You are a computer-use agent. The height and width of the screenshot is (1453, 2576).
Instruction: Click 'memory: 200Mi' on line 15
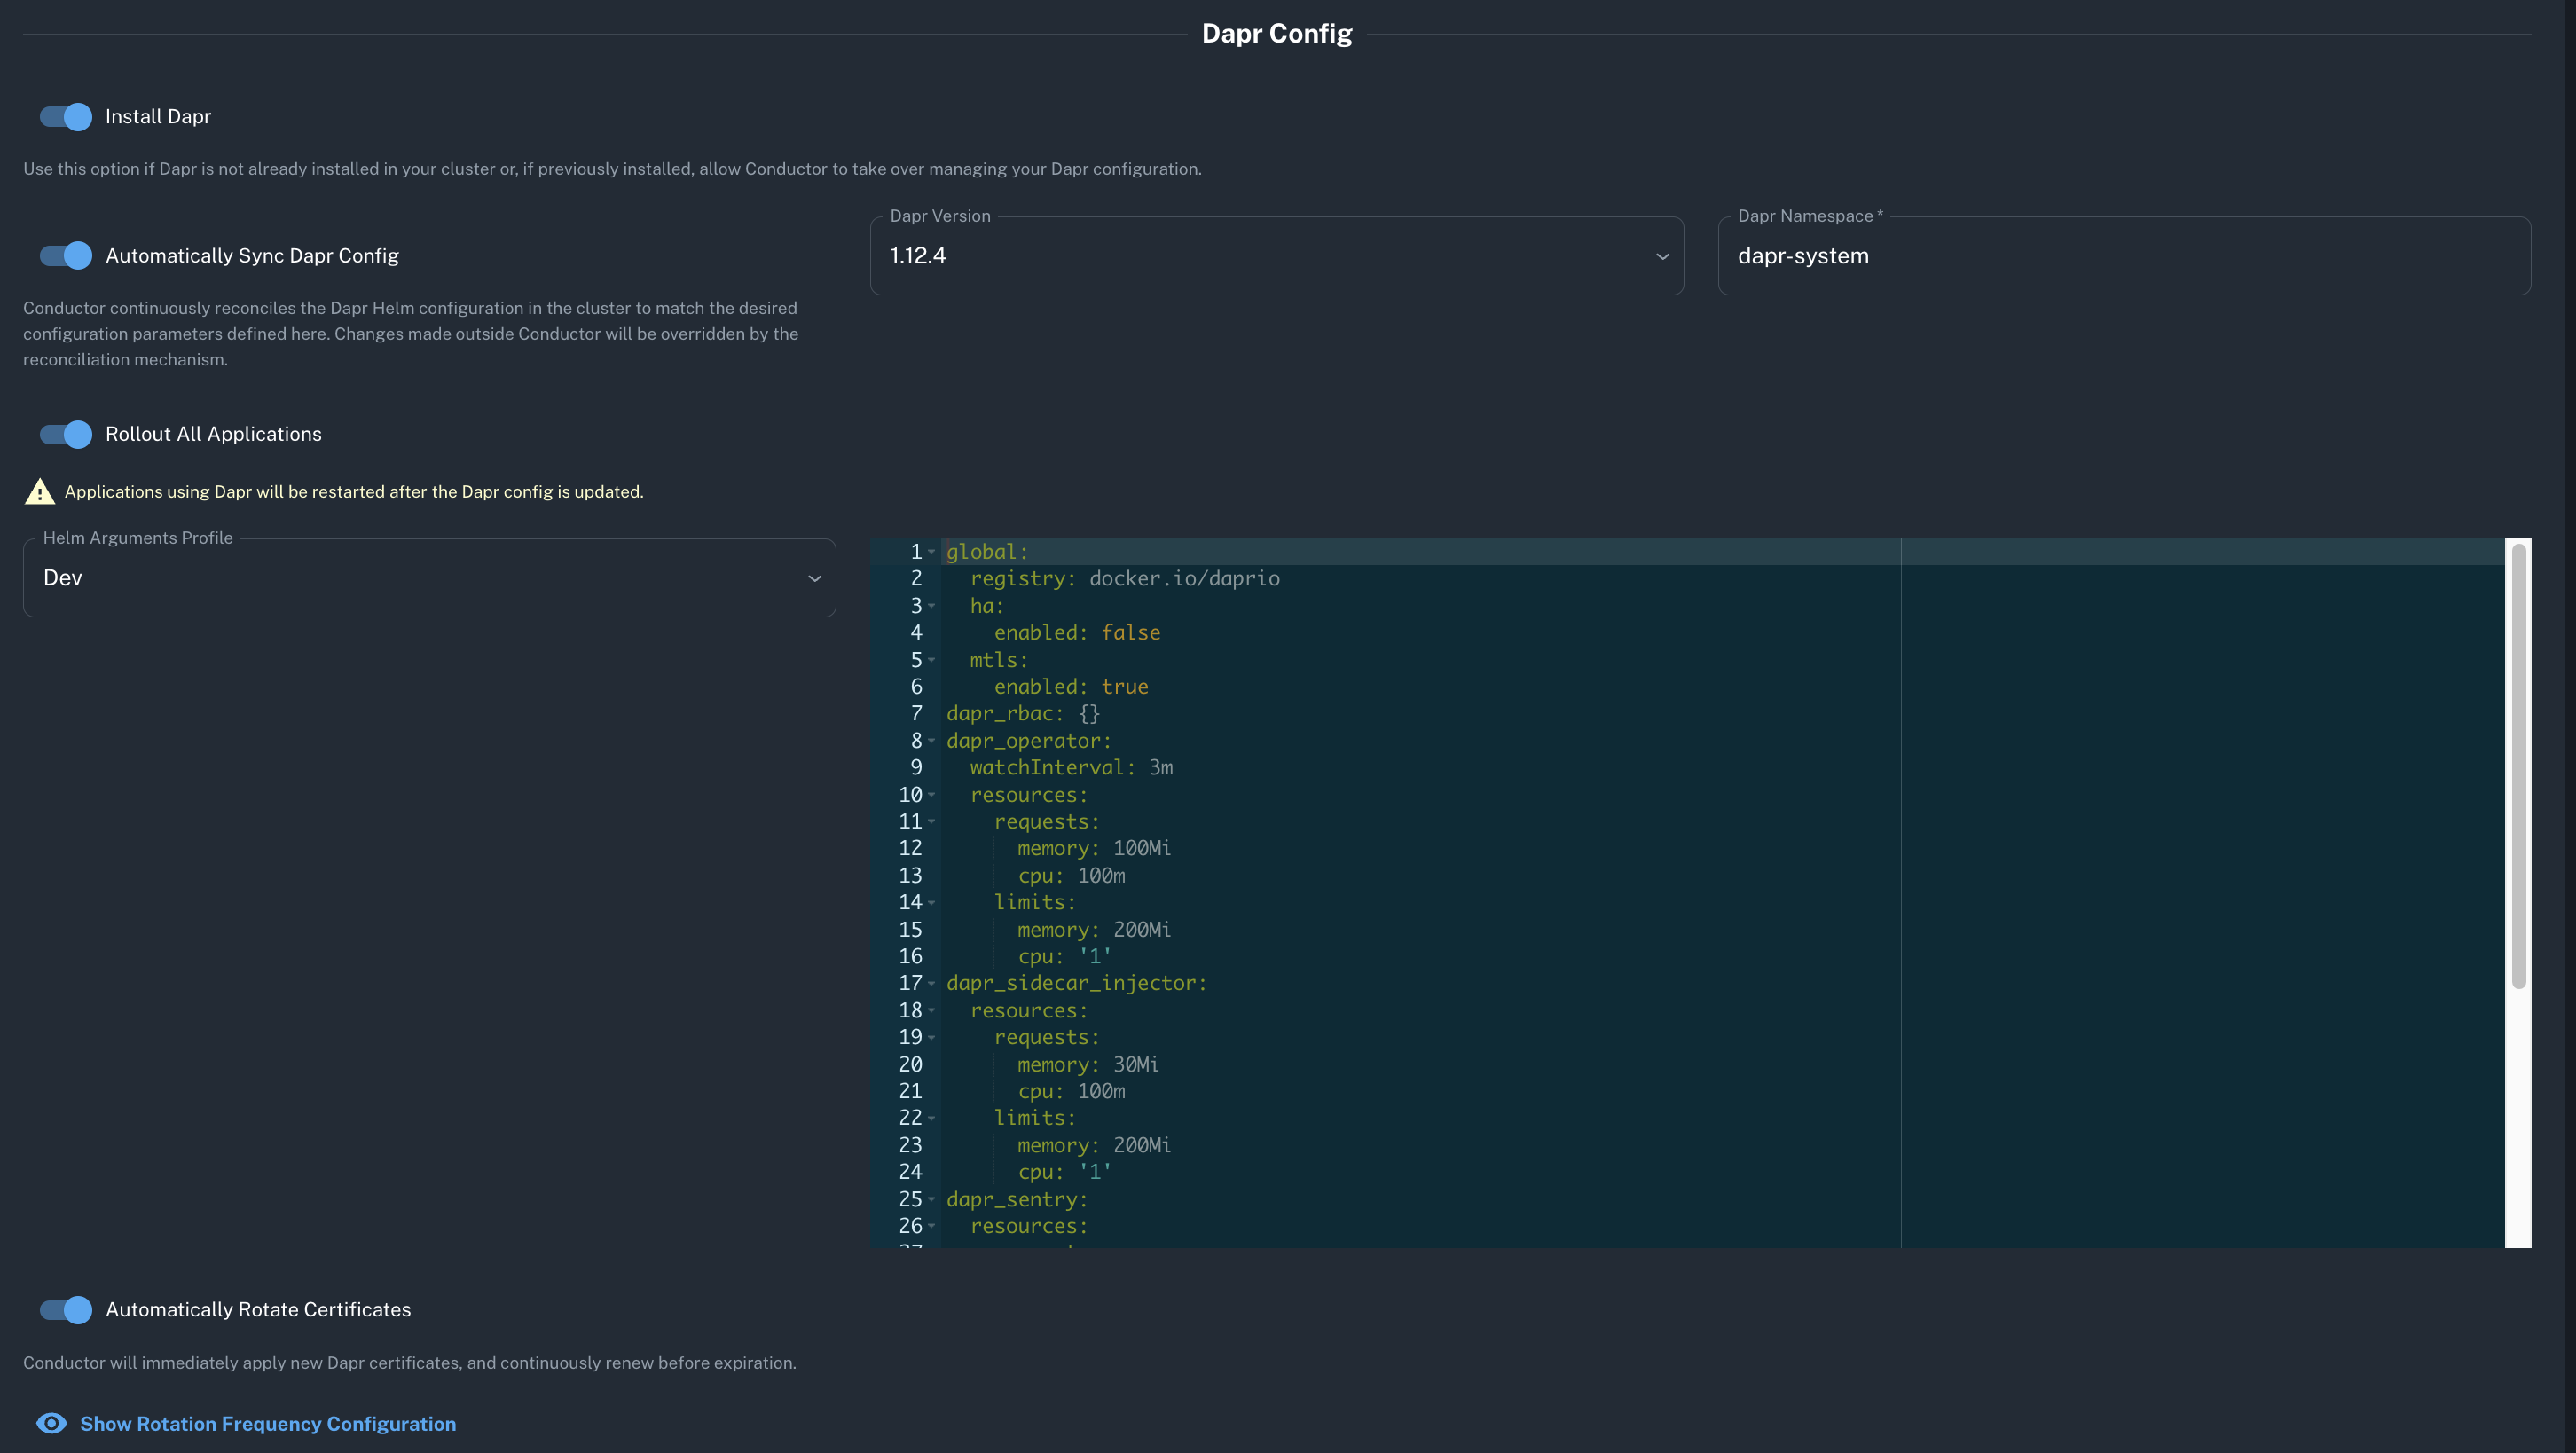pyautogui.click(x=1094, y=930)
